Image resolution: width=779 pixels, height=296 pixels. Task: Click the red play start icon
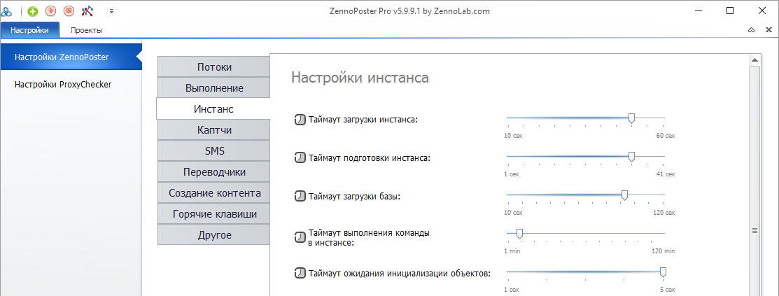[50, 10]
